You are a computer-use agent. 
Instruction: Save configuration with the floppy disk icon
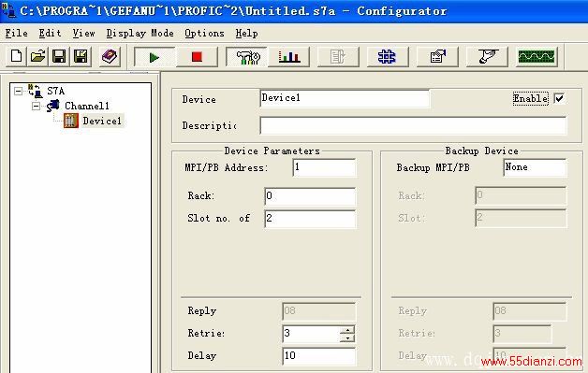pos(59,56)
